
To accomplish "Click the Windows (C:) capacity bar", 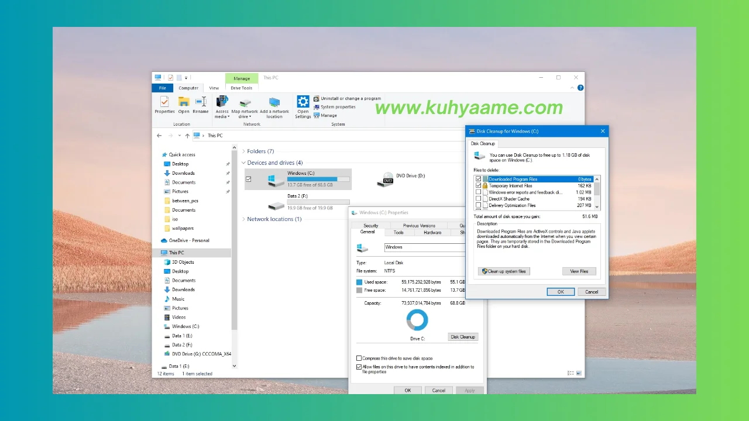I will (318, 179).
